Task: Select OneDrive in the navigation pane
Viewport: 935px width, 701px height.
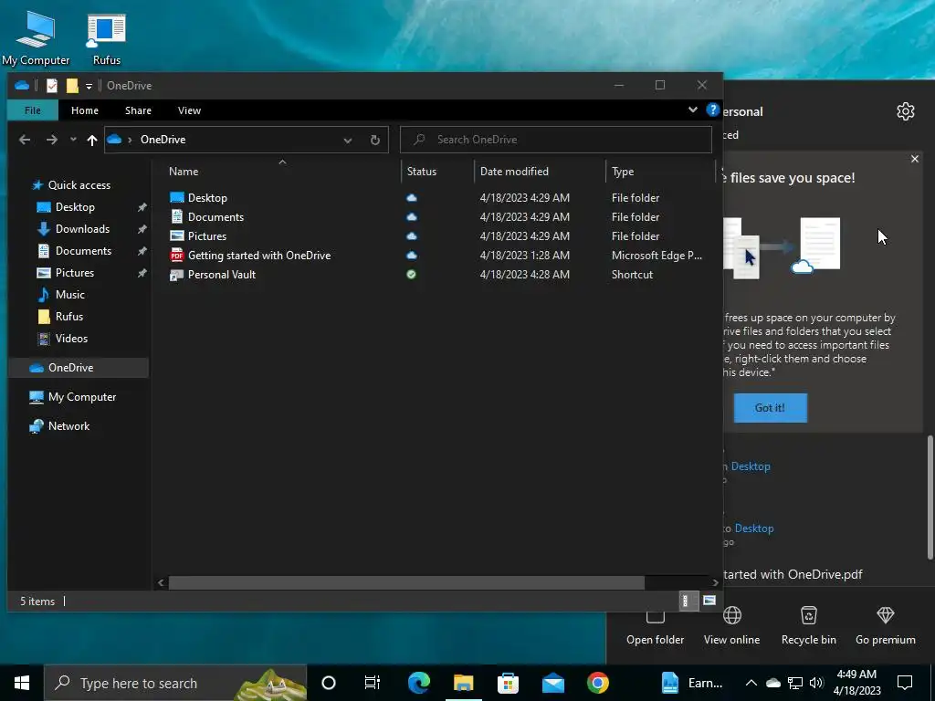Action: click(79, 368)
